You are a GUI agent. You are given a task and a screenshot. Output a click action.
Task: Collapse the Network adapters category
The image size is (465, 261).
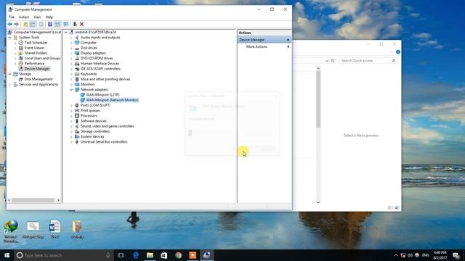coord(71,90)
